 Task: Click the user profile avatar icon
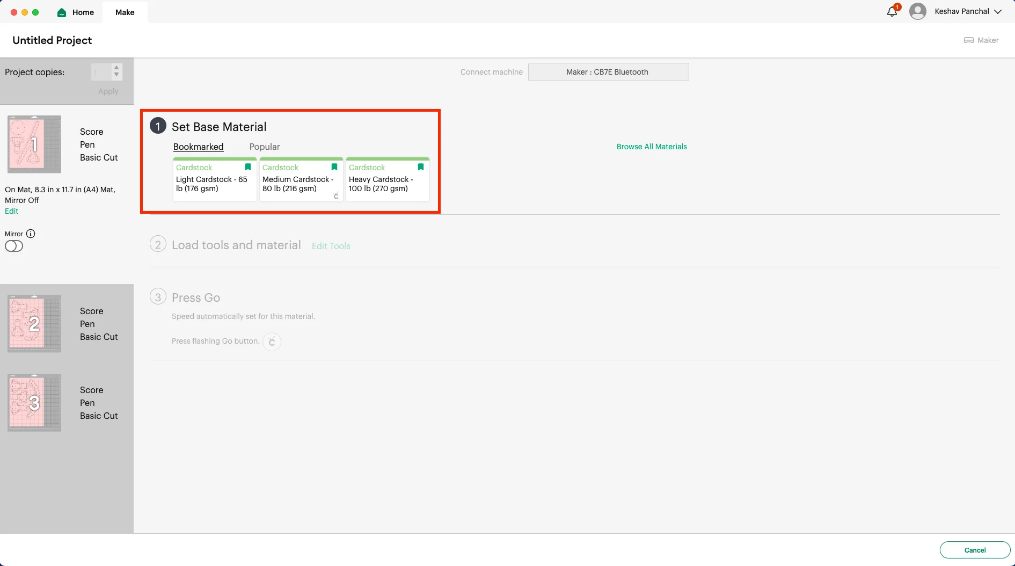point(918,11)
